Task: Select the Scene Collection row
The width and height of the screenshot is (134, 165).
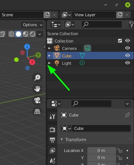Action: pos(90,34)
